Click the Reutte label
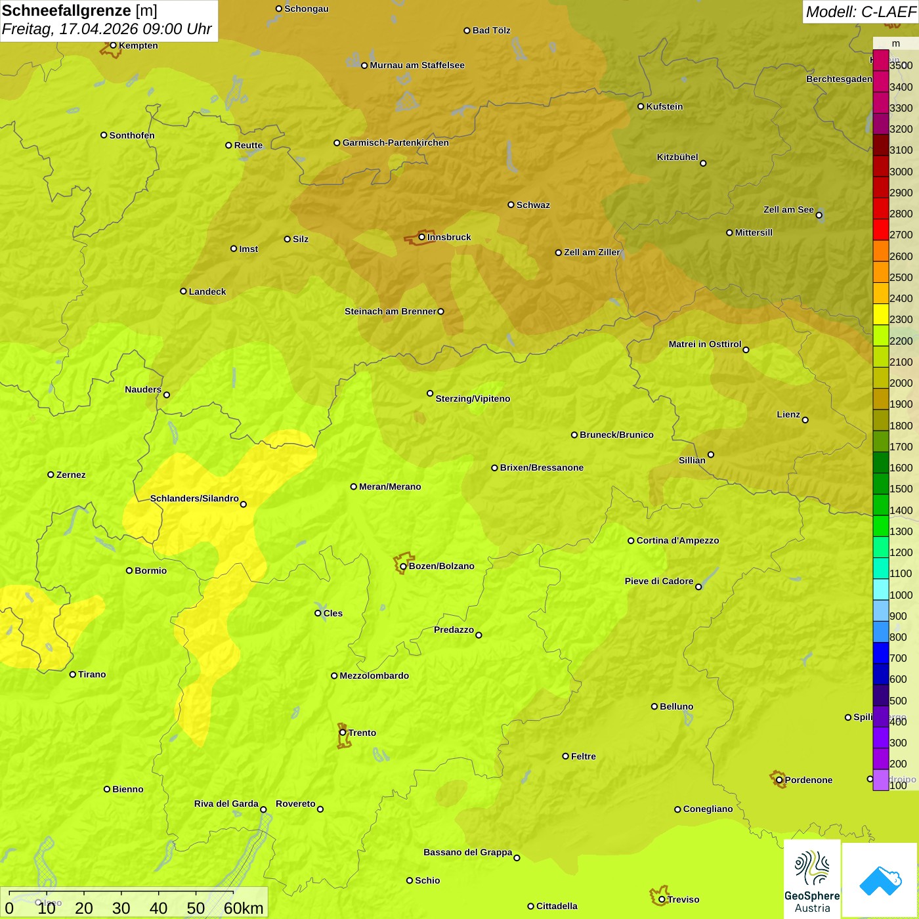This screenshot has height=919, width=919. pos(248,145)
